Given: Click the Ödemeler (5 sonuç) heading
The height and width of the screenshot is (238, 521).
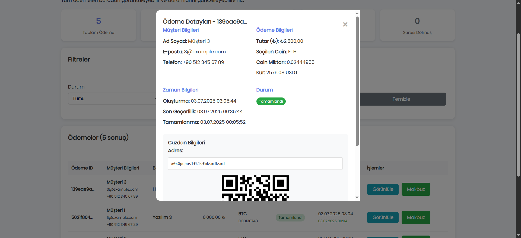Looking at the screenshot, I should point(98,138).
